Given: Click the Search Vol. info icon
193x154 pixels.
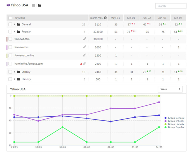Looking at the screenshot, I should coord(105,18).
